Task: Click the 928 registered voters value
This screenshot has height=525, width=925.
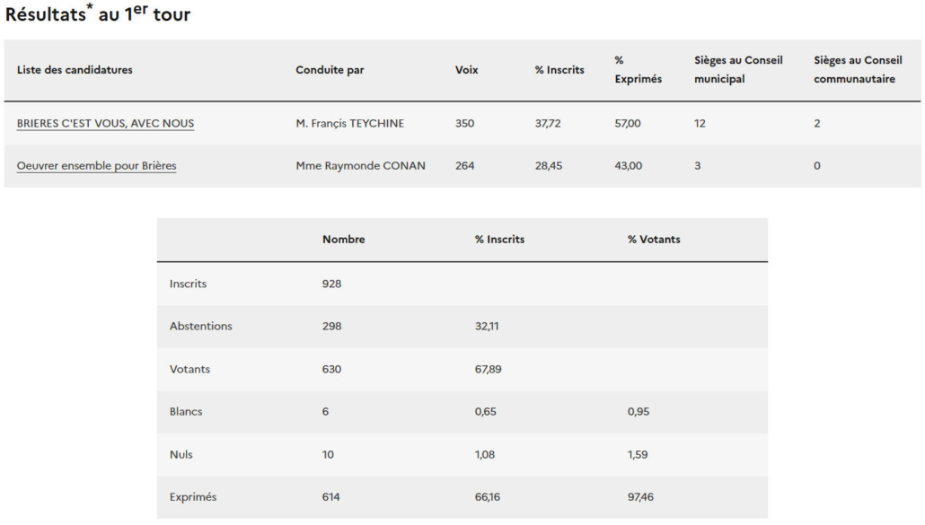Action: [x=331, y=284]
